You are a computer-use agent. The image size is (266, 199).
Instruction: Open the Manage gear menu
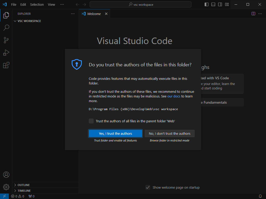(x=6, y=187)
